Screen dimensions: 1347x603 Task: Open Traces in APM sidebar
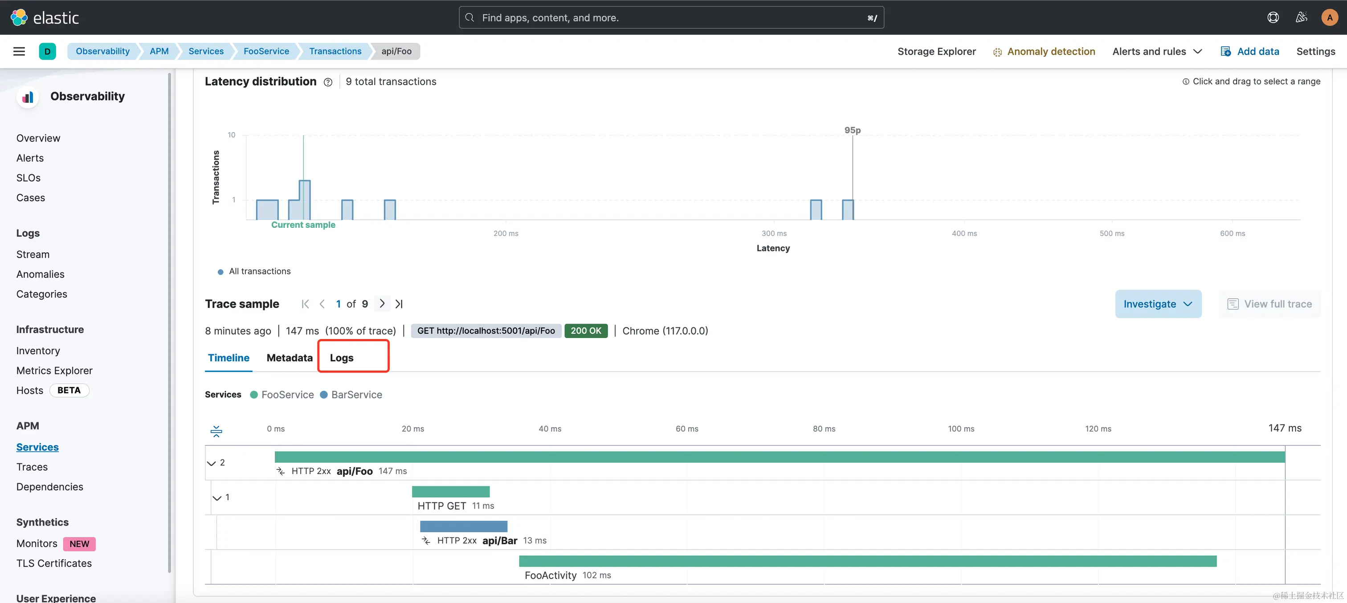(32, 467)
